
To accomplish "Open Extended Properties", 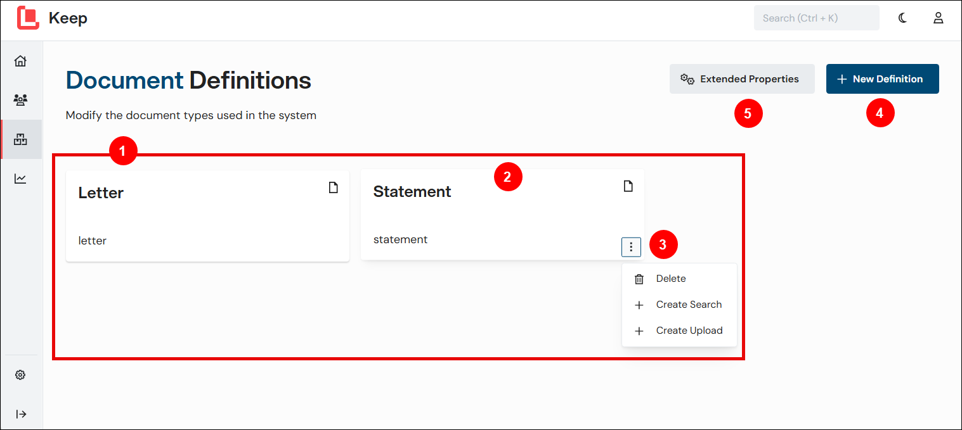I will 742,79.
